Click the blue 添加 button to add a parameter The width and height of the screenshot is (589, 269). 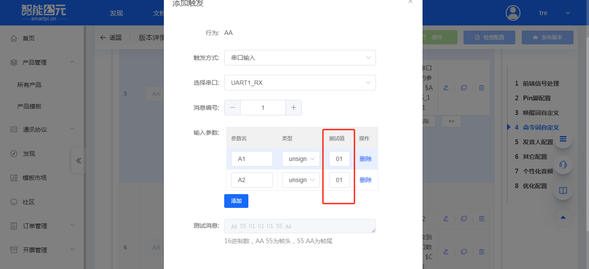[236, 201]
